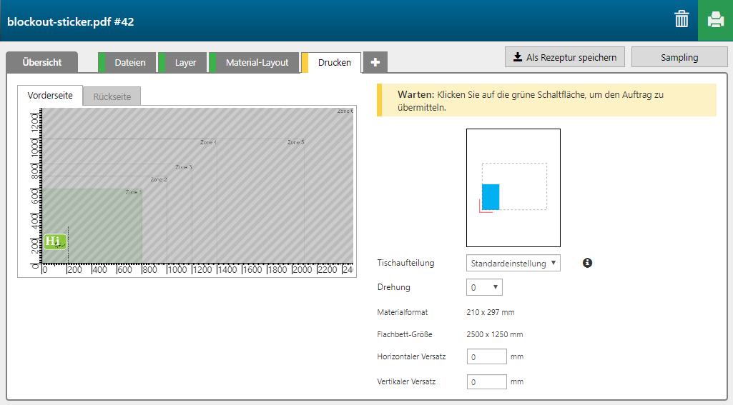Click into the Vertikaler Versatz field

(486, 382)
